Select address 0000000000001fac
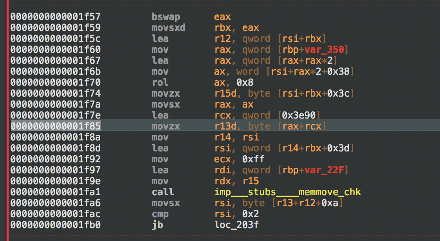Viewport: 440px width, 241px height. tap(56, 214)
